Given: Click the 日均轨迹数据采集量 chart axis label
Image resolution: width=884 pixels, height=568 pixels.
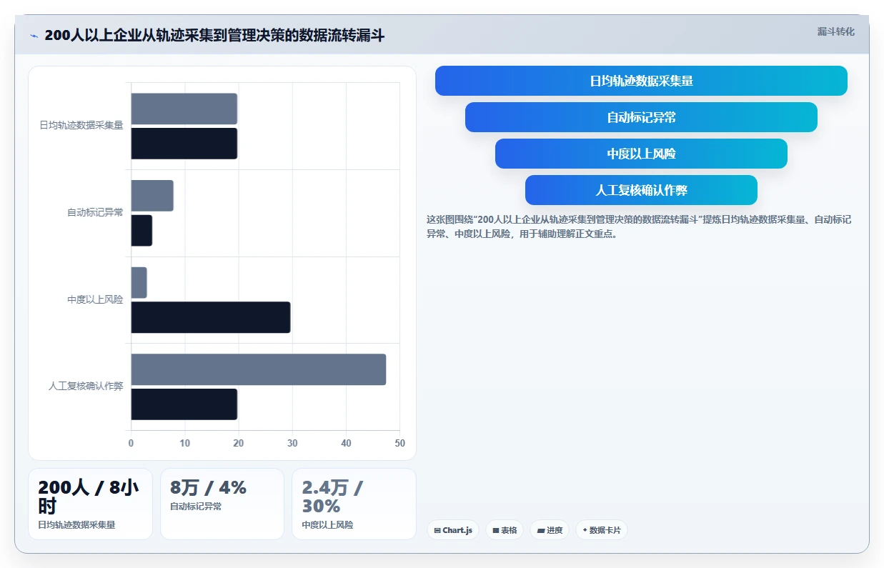Looking at the screenshot, I should (81, 126).
